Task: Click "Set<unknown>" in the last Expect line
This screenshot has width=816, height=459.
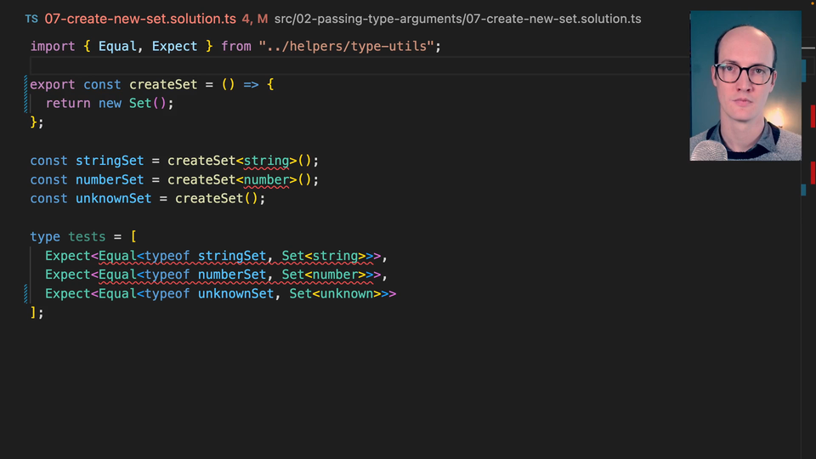Action: [335, 293]
